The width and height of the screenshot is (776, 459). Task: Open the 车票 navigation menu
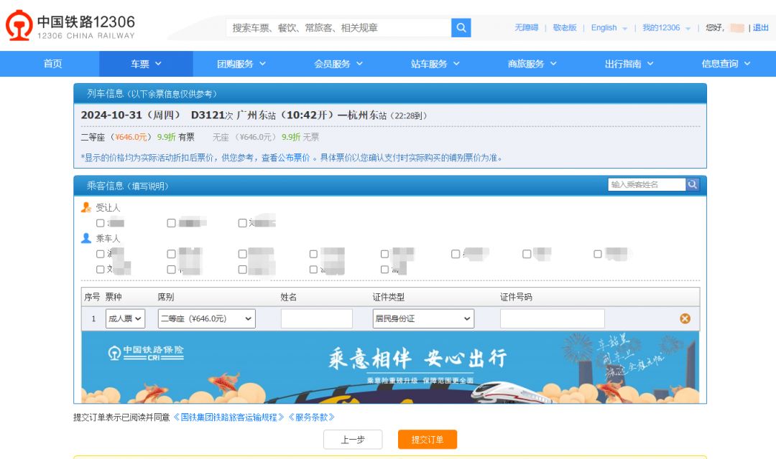[146, 64]
